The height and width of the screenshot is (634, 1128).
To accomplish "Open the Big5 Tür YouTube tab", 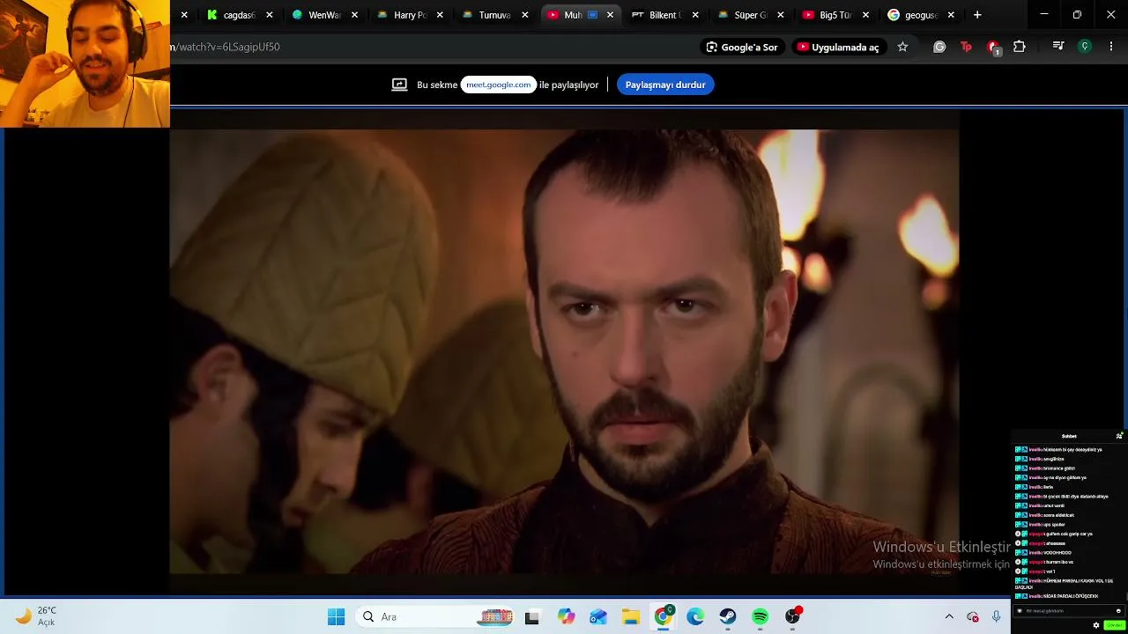I will click(836, 15).
